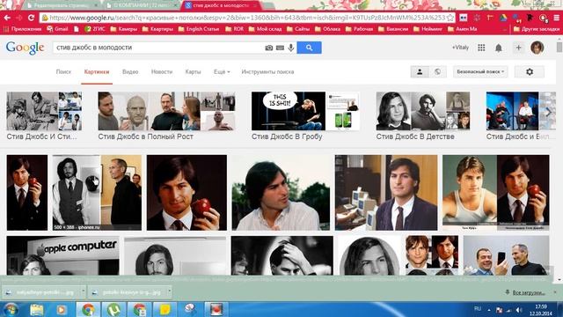Screen dimensions: 563x317
Task: Click the share plus button
Action: 518,48
